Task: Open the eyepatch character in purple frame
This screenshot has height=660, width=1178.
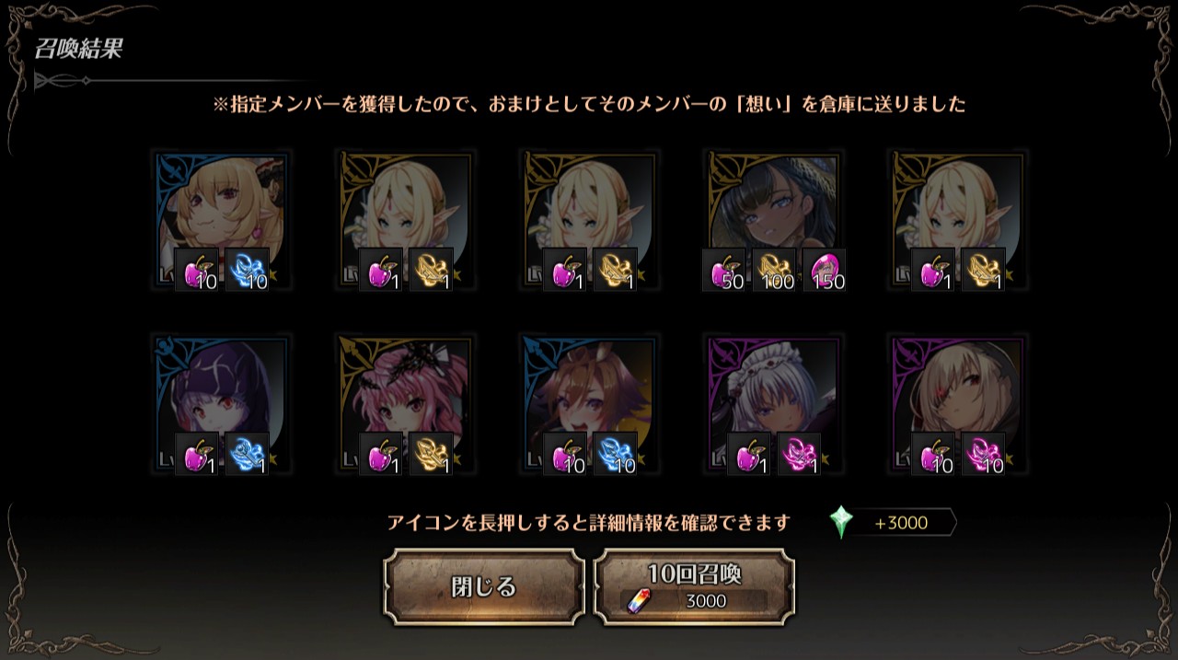Action: [957, 405]
